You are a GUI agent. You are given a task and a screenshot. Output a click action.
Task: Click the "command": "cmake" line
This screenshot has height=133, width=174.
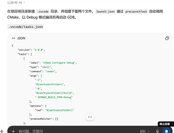click(x=43, y=71)
